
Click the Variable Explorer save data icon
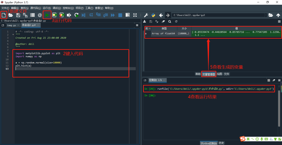[x=151, y=21]
